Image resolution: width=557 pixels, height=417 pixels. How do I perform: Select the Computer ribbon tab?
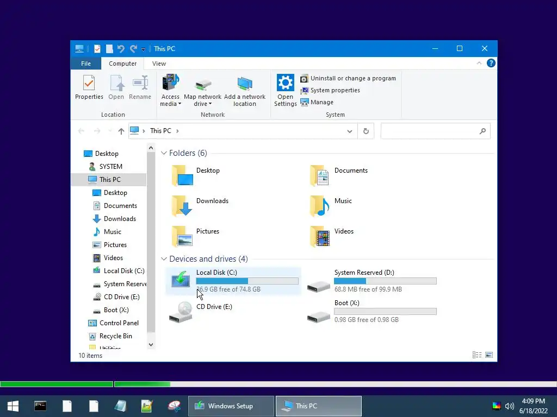click(x=122, y=64)
